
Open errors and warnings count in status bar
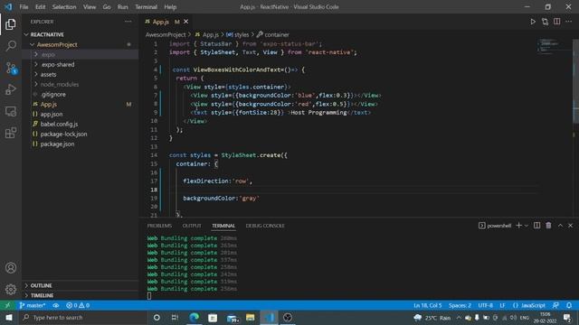point(78,305)
